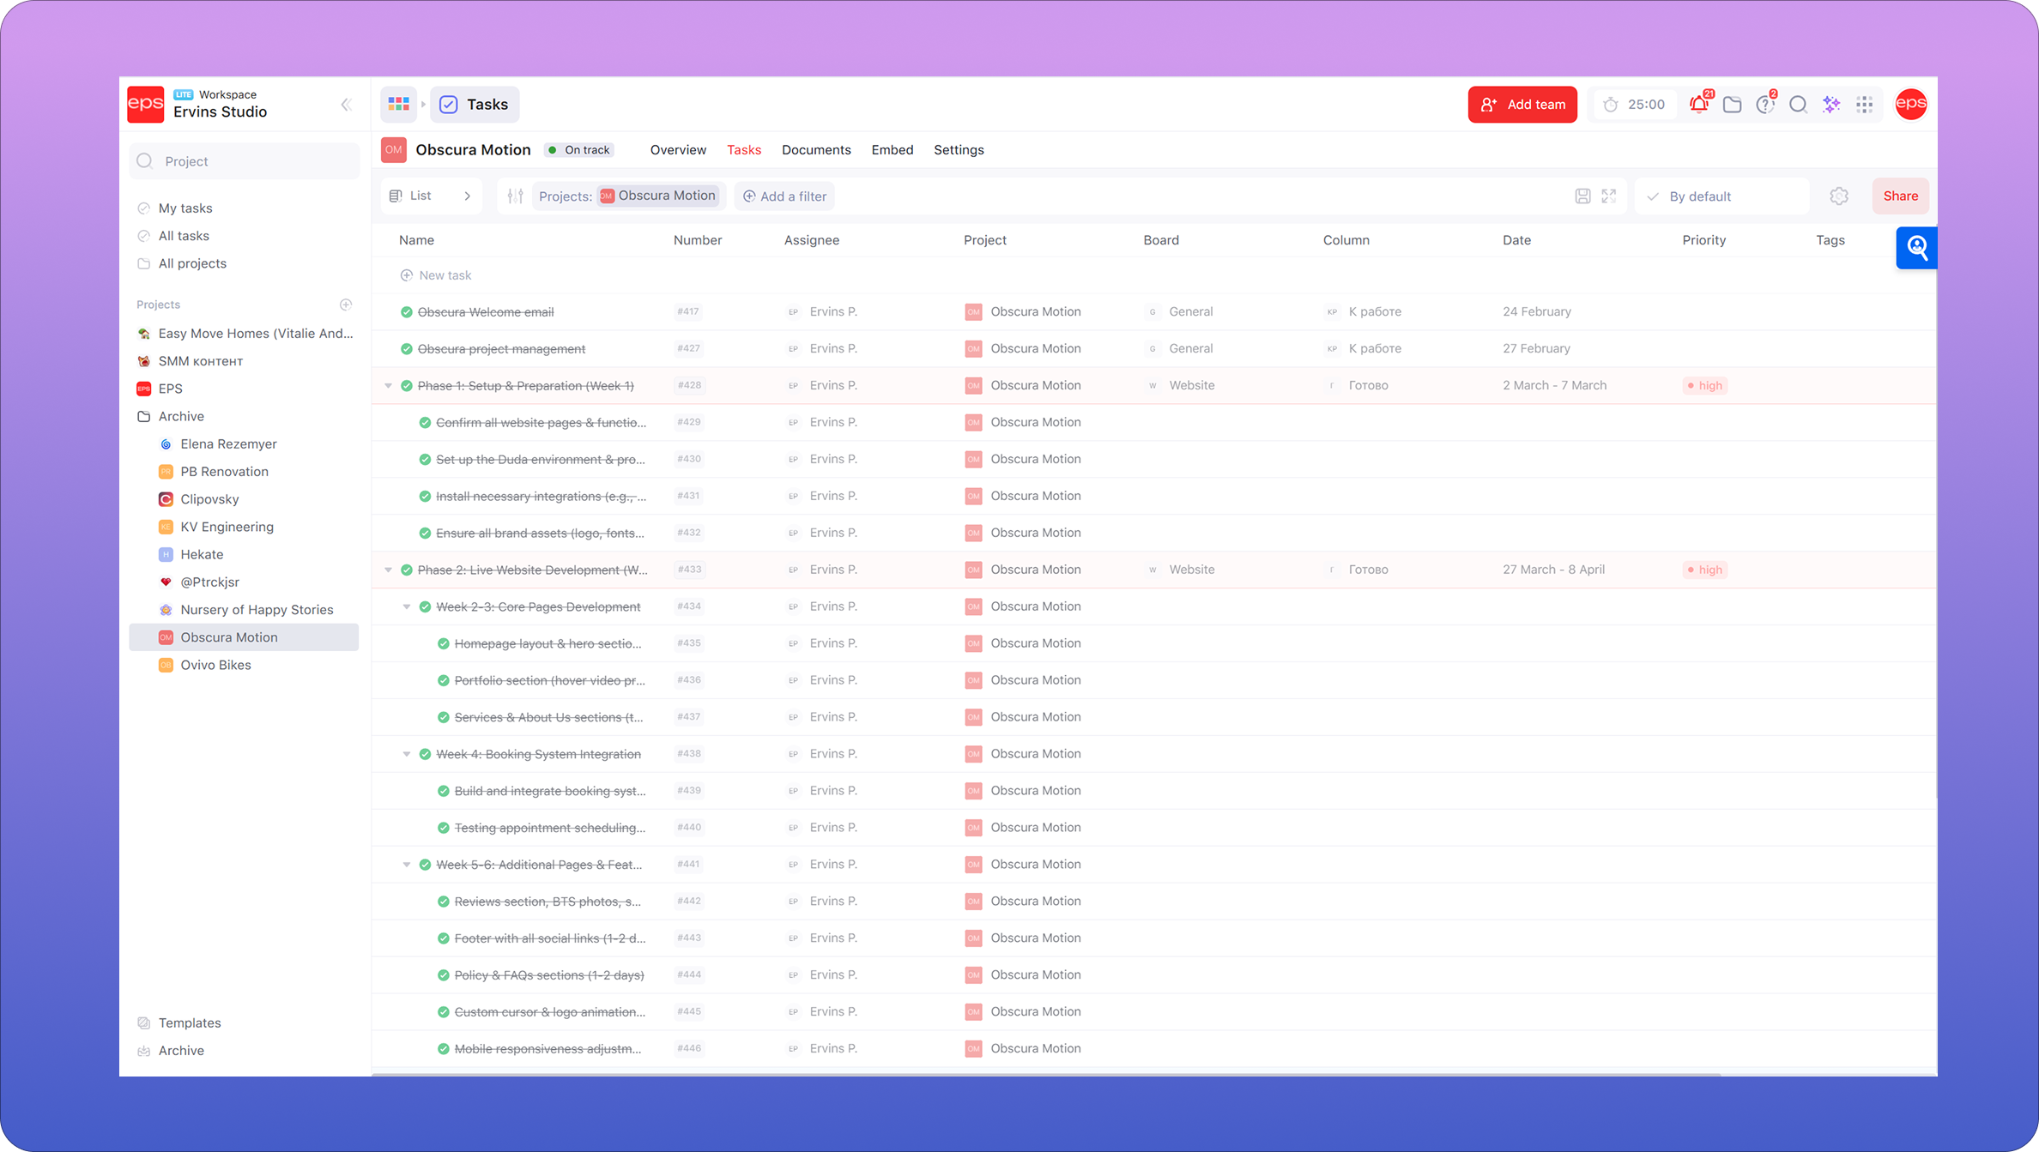Click the save view icon

point(1582,196)
